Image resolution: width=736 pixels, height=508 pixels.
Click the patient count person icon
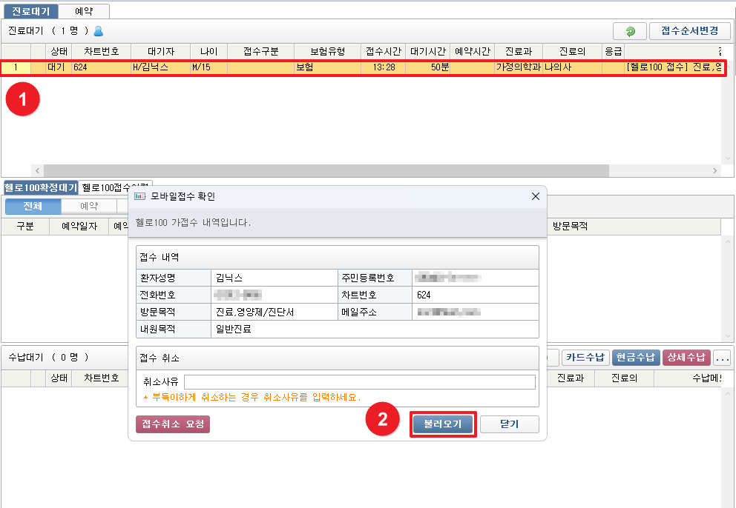pyautogui.click(x=98, y=31)
